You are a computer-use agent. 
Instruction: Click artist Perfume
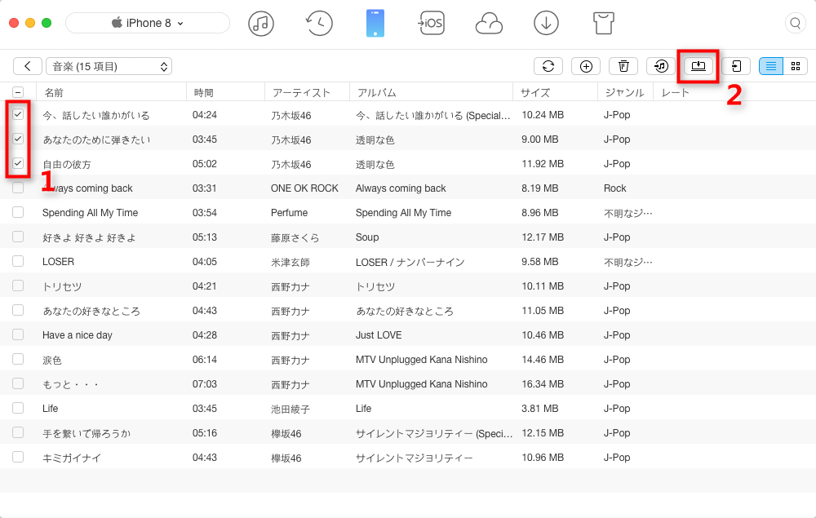pyautogui.click(x=289, y=213)
